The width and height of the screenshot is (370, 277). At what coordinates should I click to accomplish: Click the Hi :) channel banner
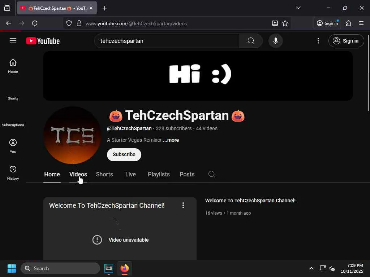[x=198, y=76]
